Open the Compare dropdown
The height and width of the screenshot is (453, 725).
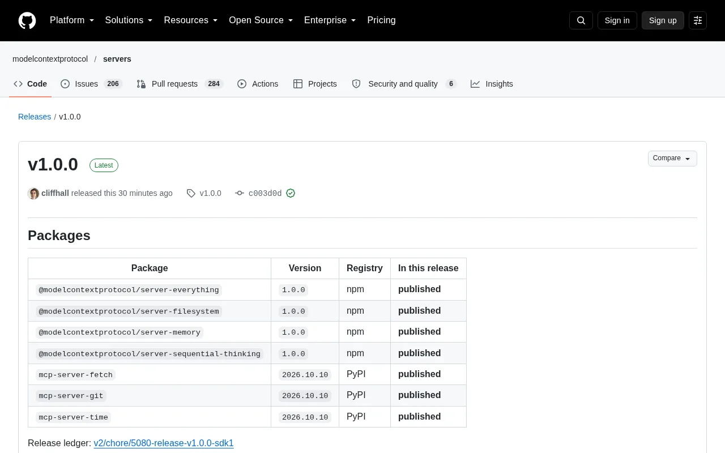click(672, 159)
